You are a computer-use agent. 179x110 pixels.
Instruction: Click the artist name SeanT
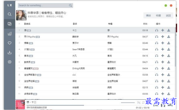[x=79, y=49]
